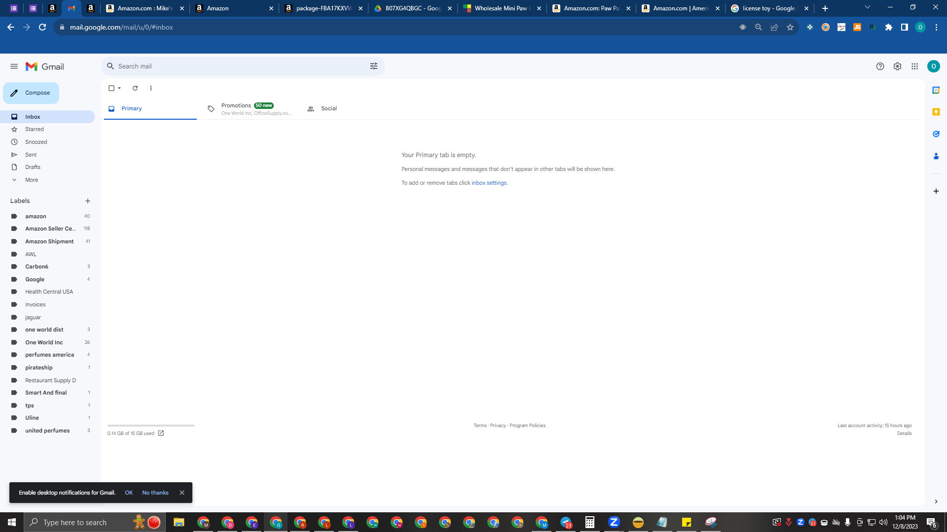
Task: Open the pirateship label
Action: pos(39,367)
